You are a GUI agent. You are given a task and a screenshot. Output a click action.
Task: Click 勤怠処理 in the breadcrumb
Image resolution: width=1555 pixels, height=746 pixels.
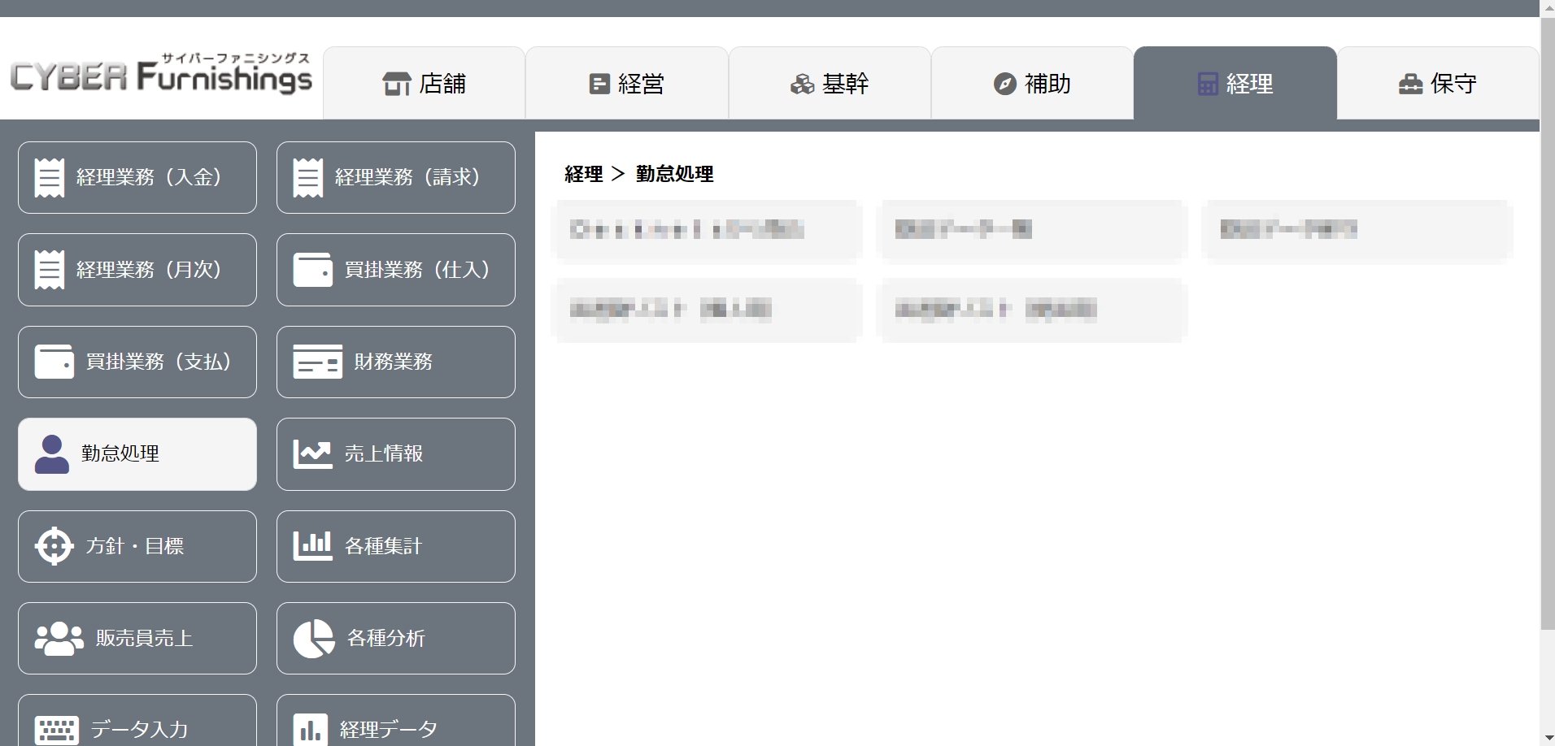[675, 174]
